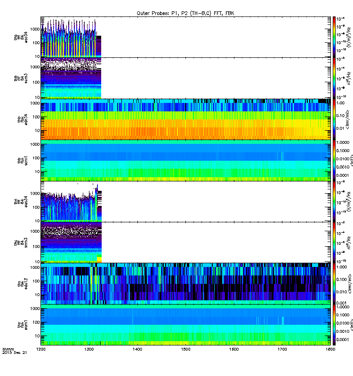Click the '<|mV/m|>' unit label beside thb edc34 color bar
The image size is (353, 376).
(x=348, y=119)
